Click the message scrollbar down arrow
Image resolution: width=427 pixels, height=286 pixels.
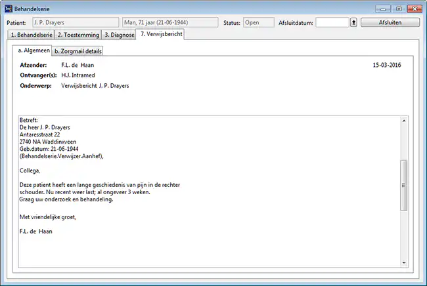(x=404, y=262)
